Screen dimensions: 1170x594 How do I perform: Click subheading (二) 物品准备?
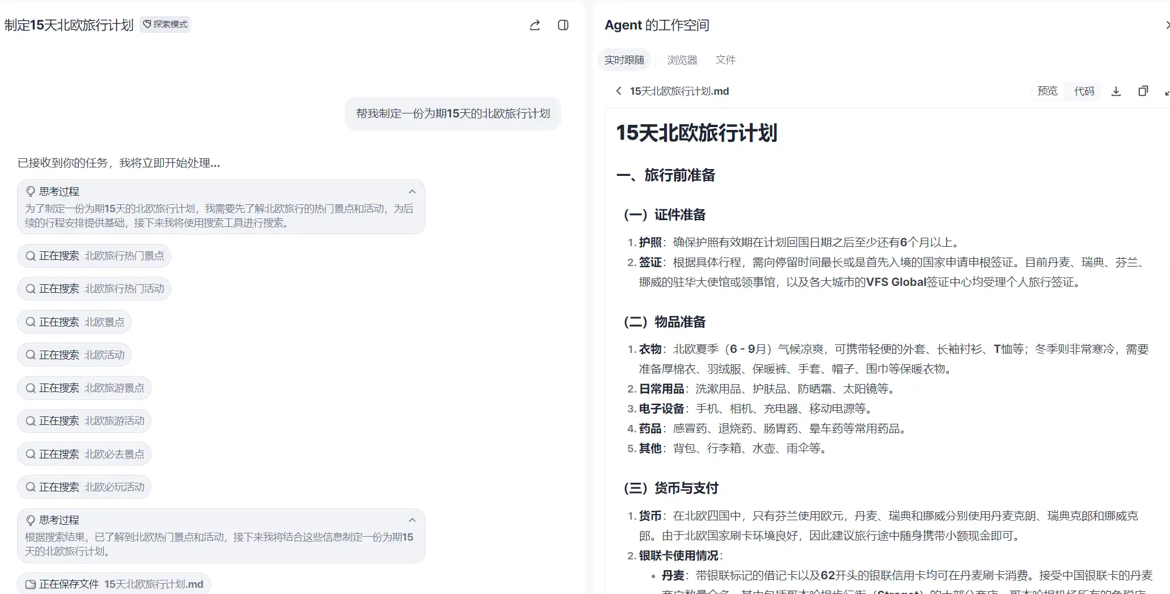tap(665, 322)
